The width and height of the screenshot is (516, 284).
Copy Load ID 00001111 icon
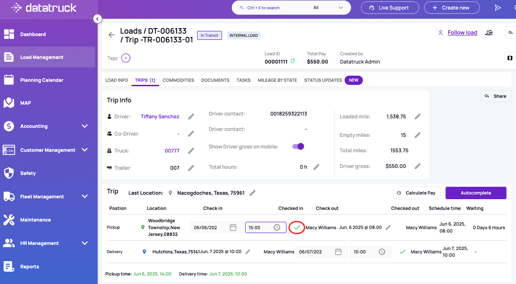tap(293, 61)
